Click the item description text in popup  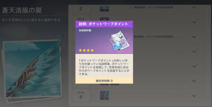point(104,67)
